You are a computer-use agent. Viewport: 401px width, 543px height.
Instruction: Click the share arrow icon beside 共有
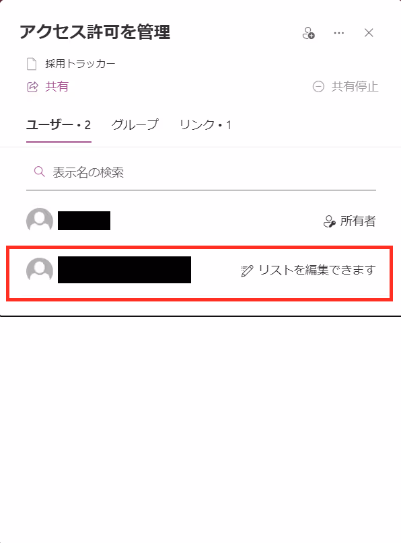pos(32,87)
